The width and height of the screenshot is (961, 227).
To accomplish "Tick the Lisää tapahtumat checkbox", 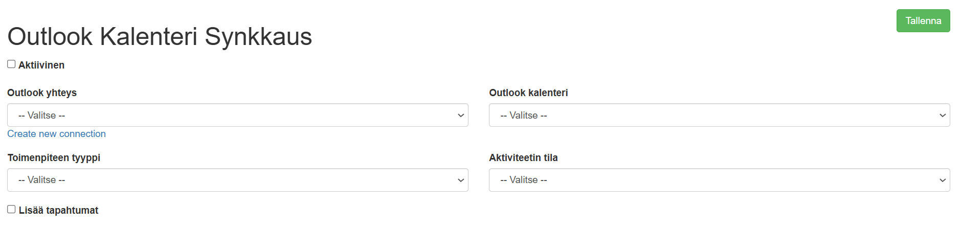I will coord(11,209).
